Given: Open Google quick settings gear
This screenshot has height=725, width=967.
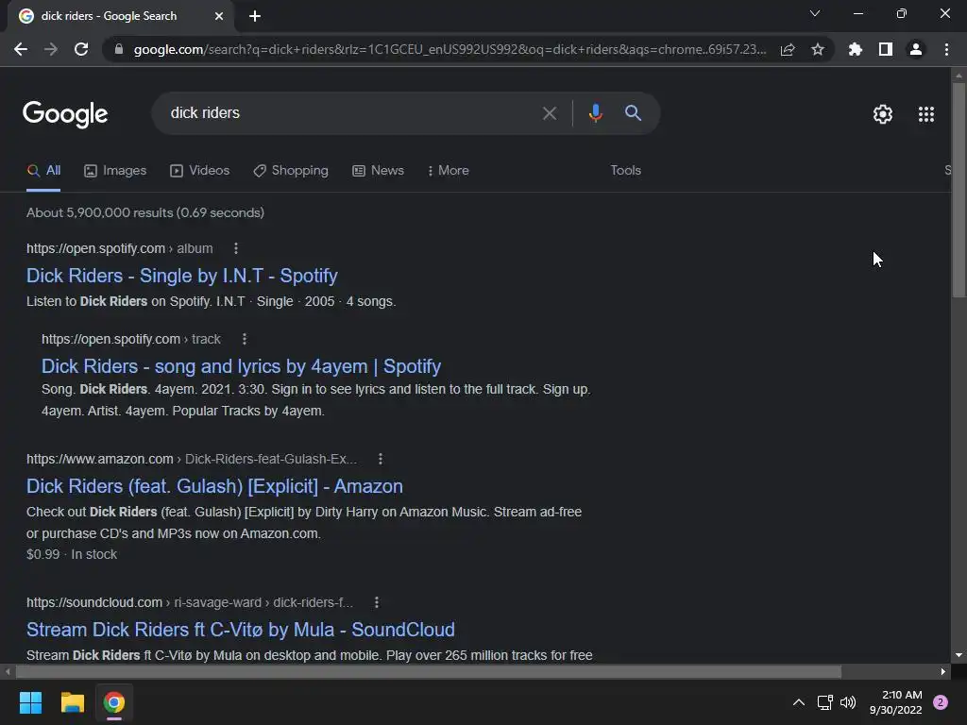Looking at the screenshot, I should coord(883,114).
